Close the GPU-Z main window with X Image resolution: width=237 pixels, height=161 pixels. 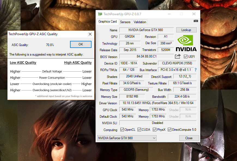coord(194,14)
